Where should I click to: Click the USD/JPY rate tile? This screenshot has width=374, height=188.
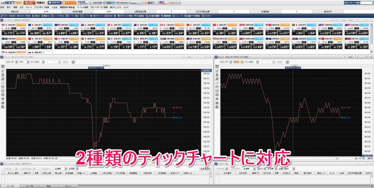pyautogui.click(x=13, y=29)
